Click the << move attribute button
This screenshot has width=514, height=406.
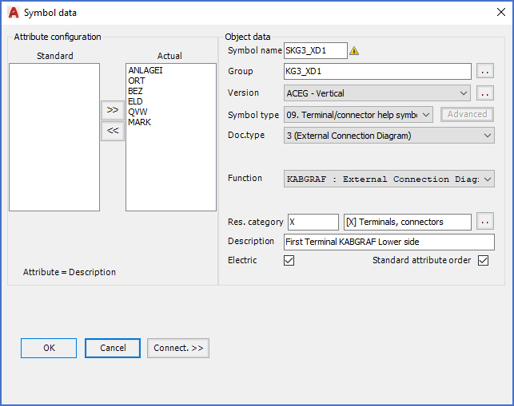pyautogui.click(x=113, y=132)
